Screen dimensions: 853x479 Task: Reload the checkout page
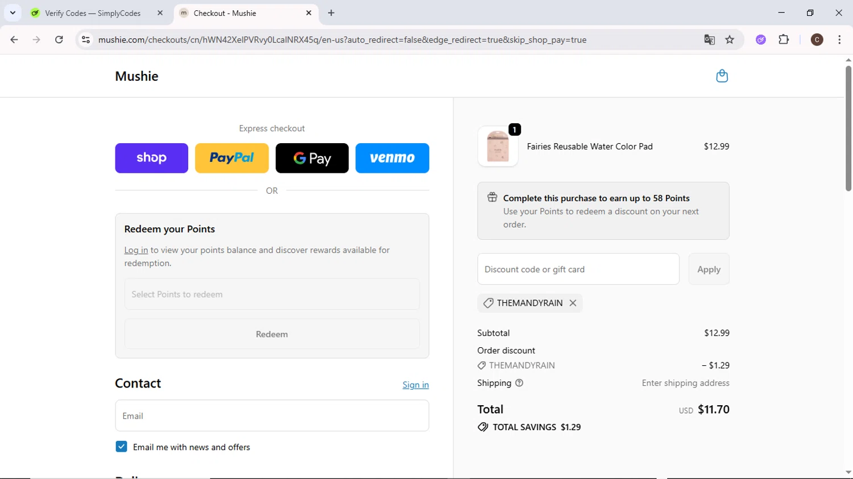pos(59,40)
